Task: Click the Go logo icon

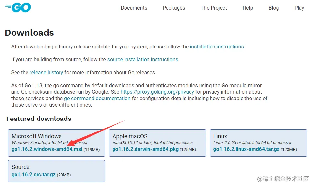Action: tap(18, 7)
